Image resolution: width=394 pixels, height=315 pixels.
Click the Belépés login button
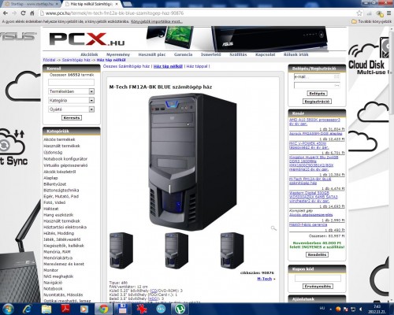(317, 94)
